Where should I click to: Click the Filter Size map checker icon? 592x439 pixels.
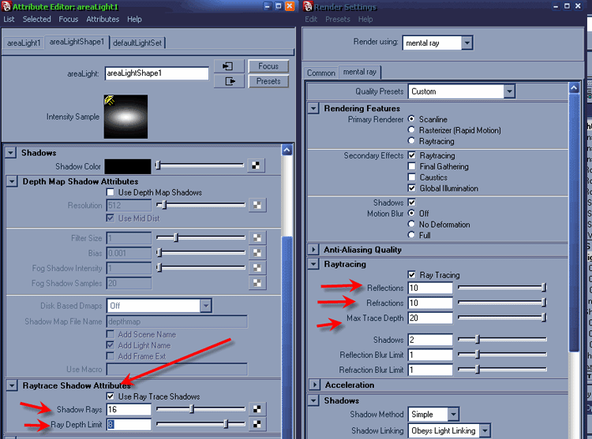pyautogui.click(x=257, y=238)
